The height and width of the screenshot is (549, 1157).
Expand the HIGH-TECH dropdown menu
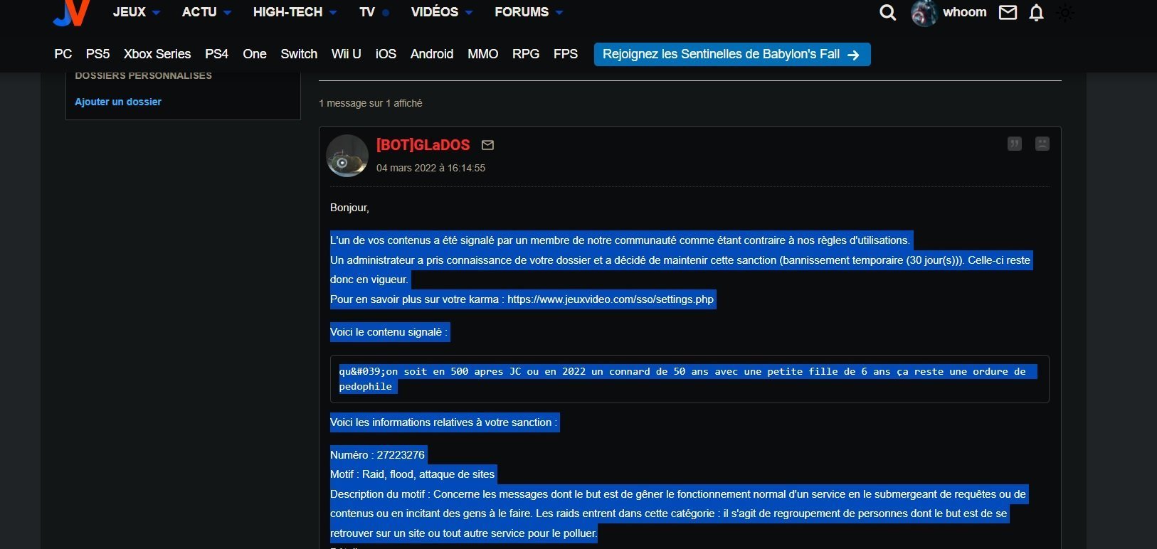[x=295, y=12]
